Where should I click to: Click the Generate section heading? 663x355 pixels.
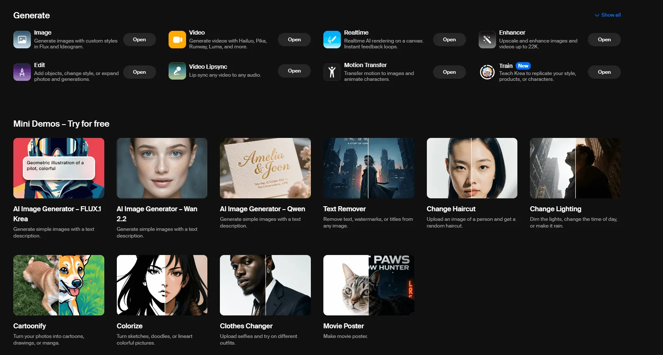(x=32, y=15)
